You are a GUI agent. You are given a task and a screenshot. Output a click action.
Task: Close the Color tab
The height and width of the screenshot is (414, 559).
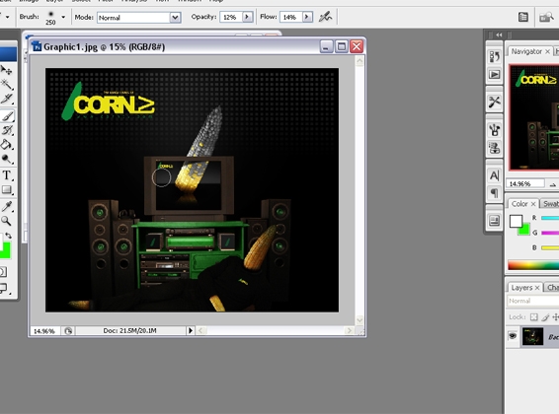click(533, 204)
